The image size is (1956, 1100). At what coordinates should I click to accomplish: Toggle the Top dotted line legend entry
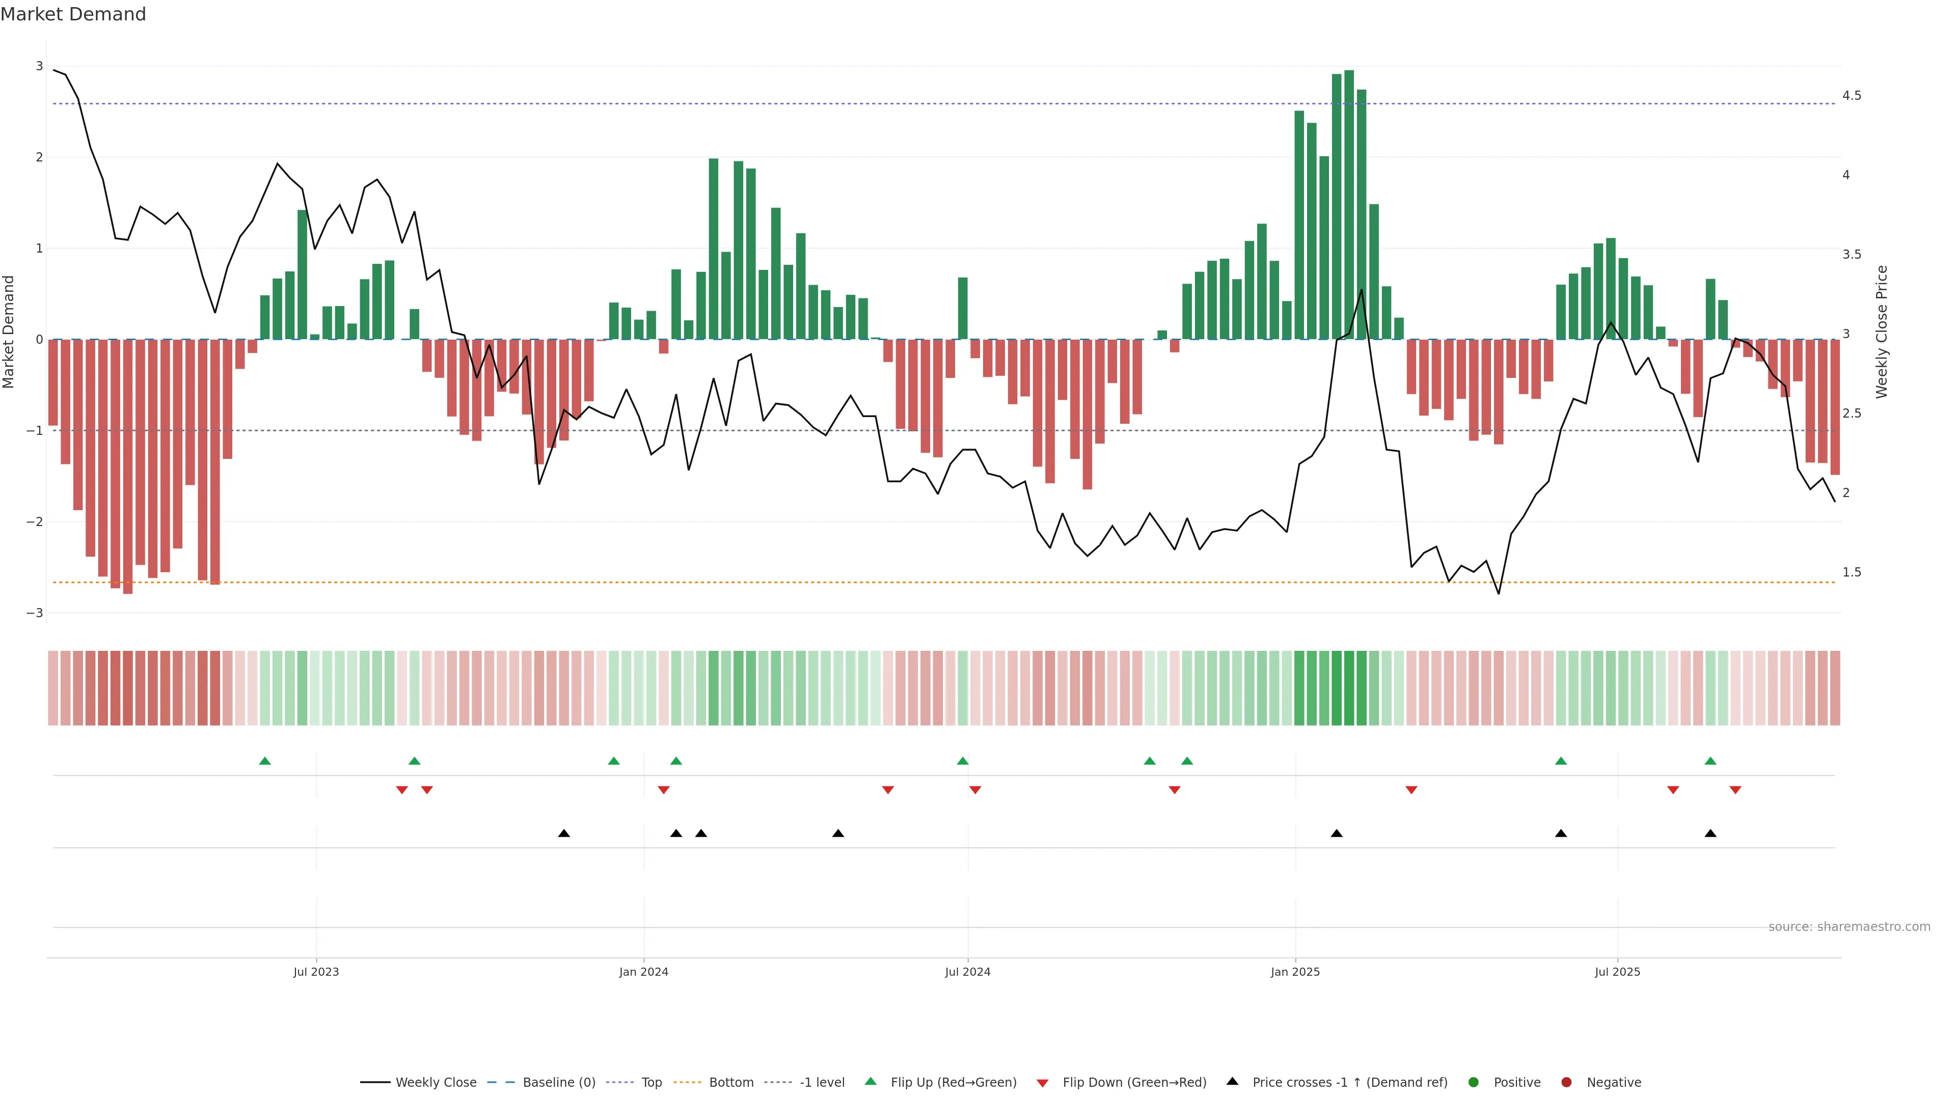651,1082
